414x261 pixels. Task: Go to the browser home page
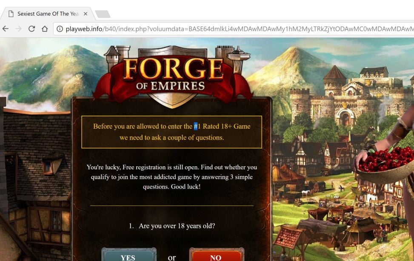(45, 29)
